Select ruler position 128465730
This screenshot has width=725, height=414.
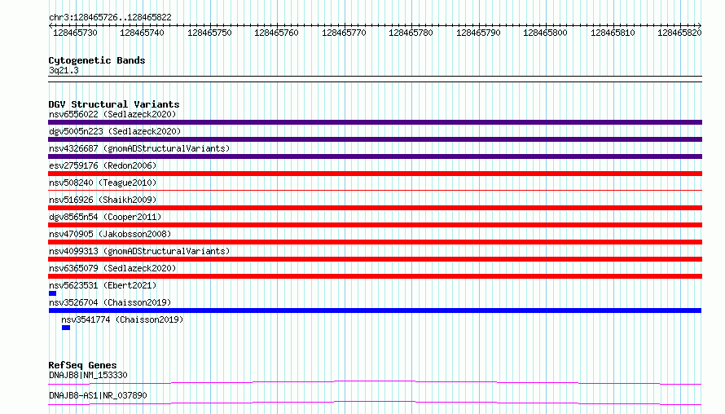pos(75,33)
